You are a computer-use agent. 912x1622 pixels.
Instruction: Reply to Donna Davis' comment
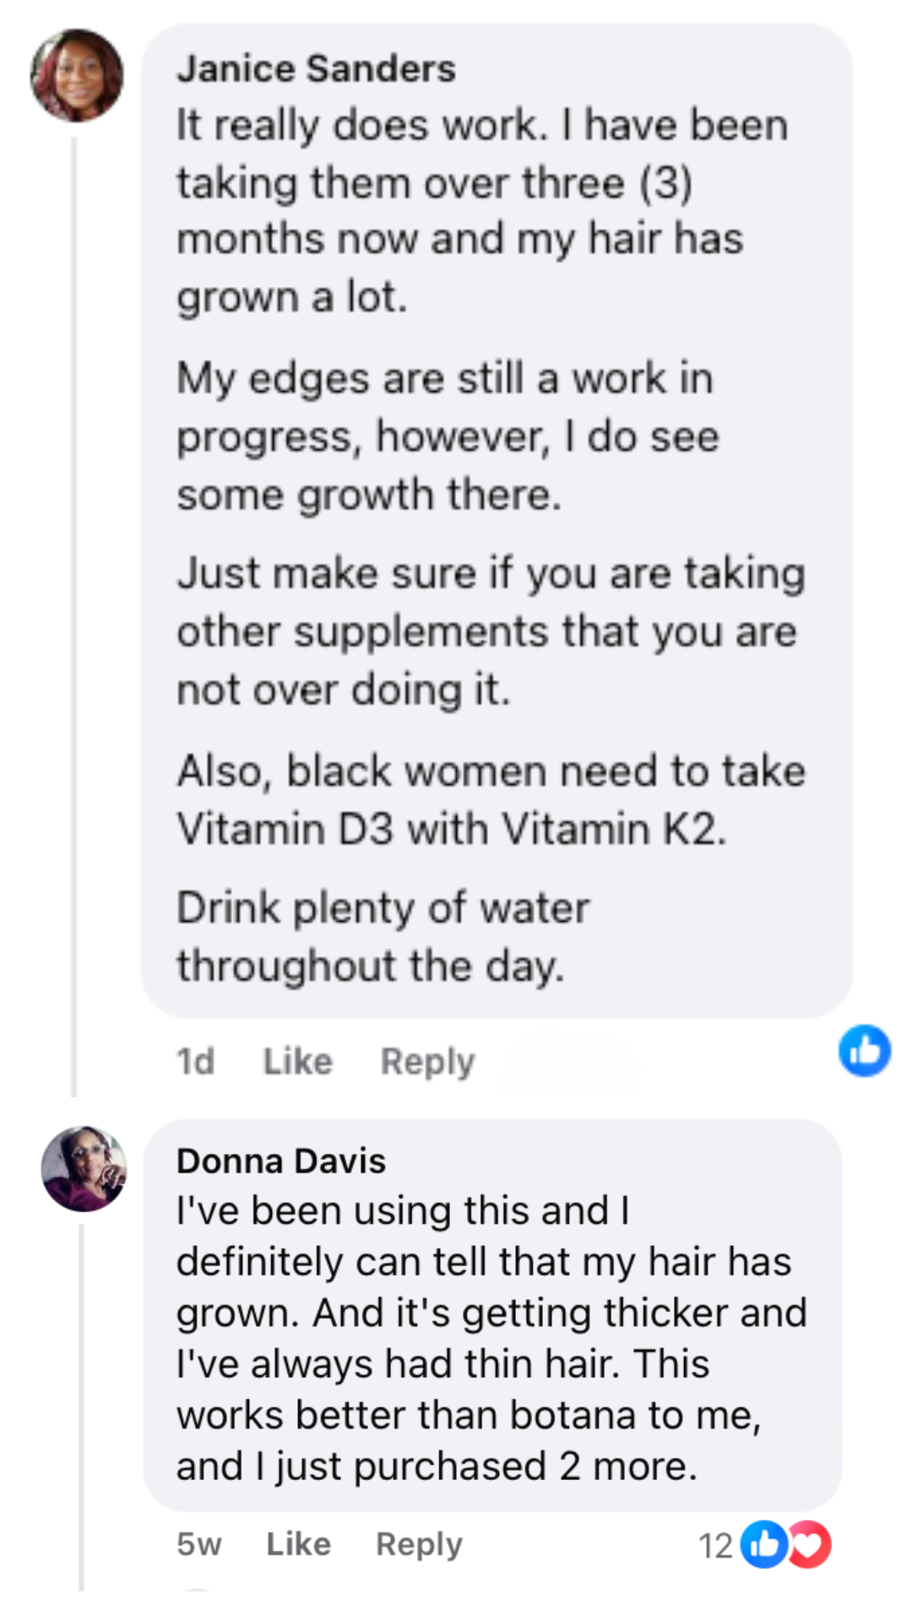419,1544
